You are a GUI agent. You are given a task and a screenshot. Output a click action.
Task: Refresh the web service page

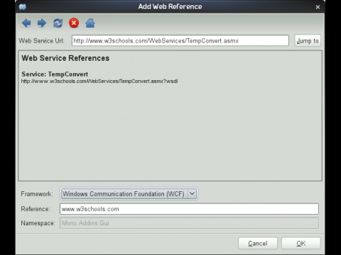[x=58, y=23]
